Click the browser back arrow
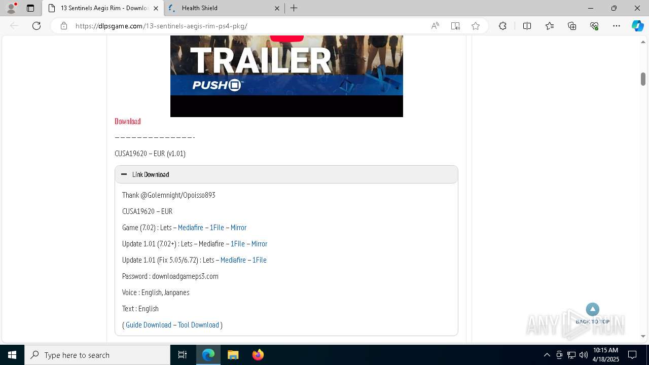Viewport: 649px width, 365px height. point(14,26)
